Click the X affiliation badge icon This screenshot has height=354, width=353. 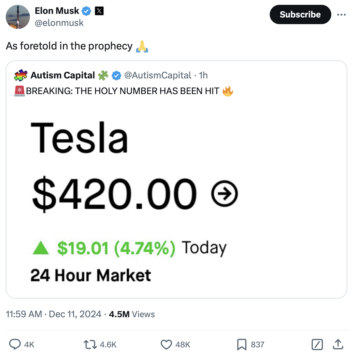click(99, 11)
